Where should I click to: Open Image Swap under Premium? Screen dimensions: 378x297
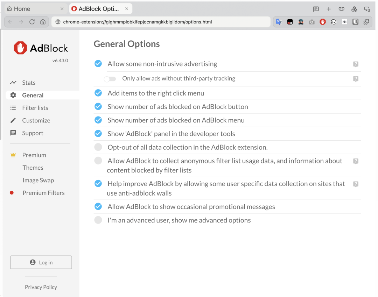click(x=38, y=180)
